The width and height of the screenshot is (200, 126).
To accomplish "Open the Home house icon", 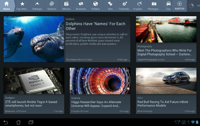I will 6,4.
